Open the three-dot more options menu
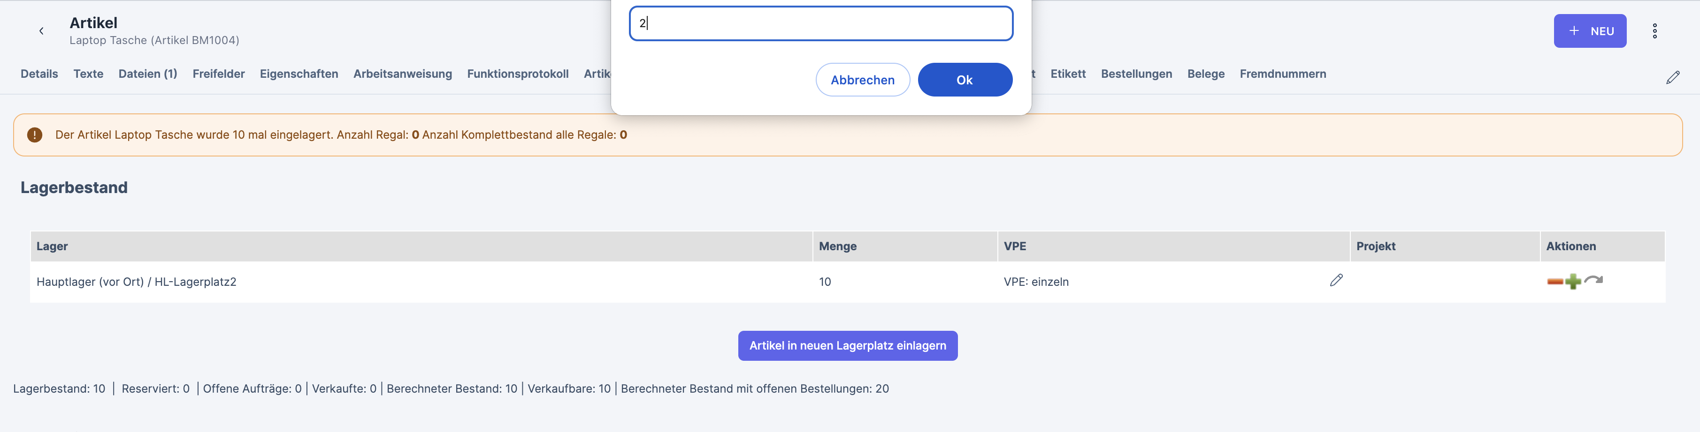 pyautogui.click(x=1654, y=31)
